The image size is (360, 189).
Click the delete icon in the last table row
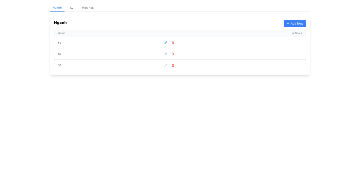pyautogui.click(x=173, y=65)
